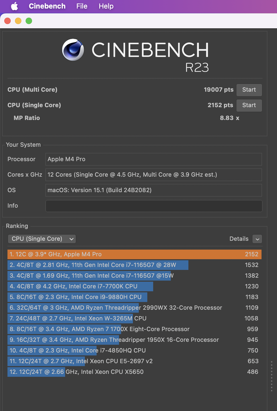The width and height of the screenshot is (277, 411).
Task: Select the Threadripper 2990WX ranking entry
Action: (134, 308)
